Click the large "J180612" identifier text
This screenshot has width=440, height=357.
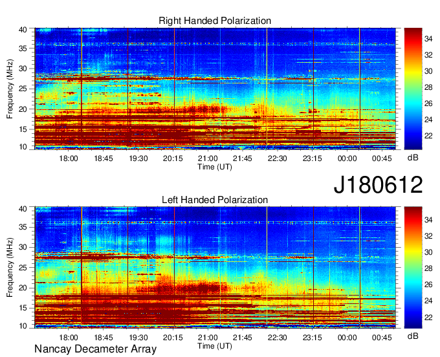tap(378, 185)
